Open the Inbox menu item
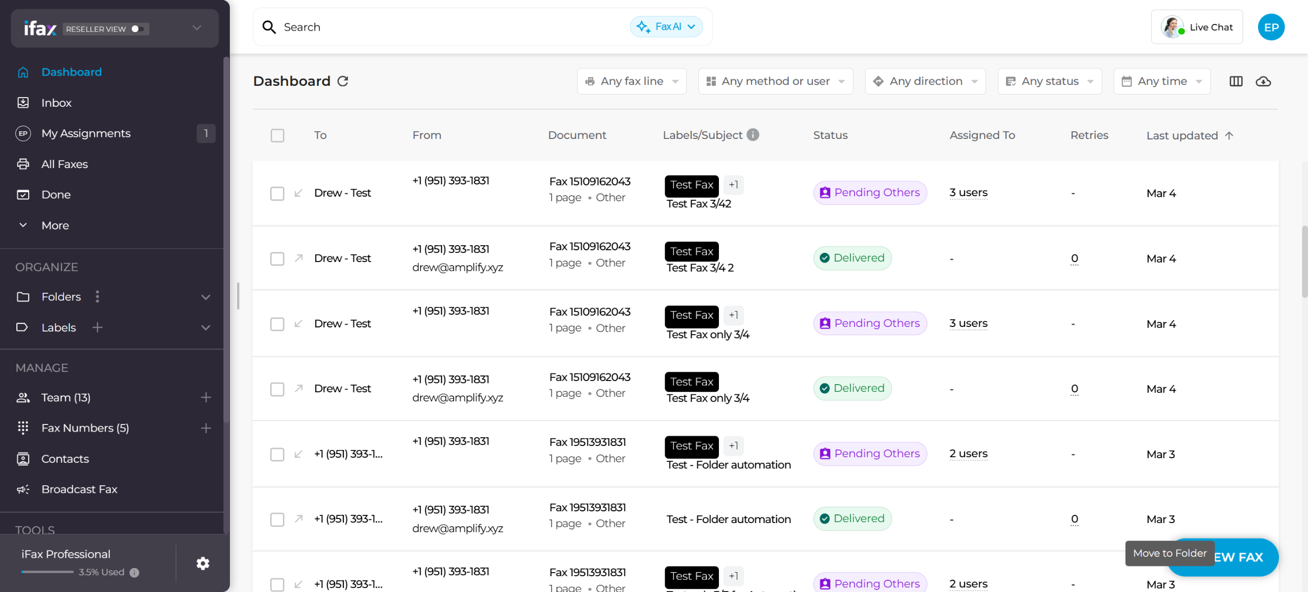 click(x=56, y=103)
